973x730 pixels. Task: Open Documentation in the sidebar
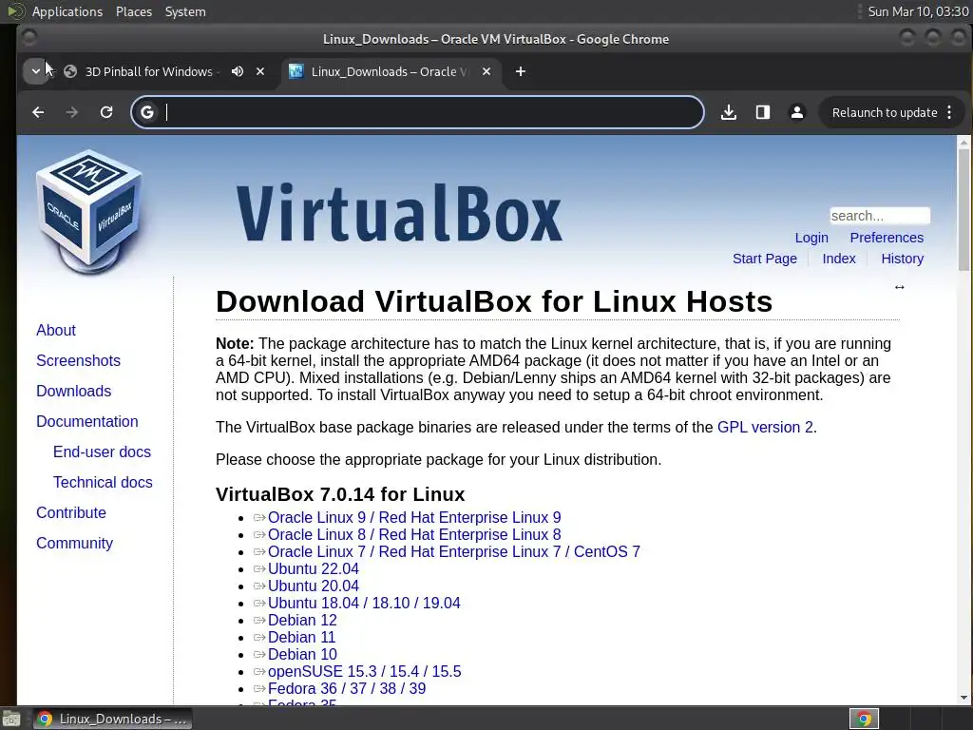click(86, 421)
